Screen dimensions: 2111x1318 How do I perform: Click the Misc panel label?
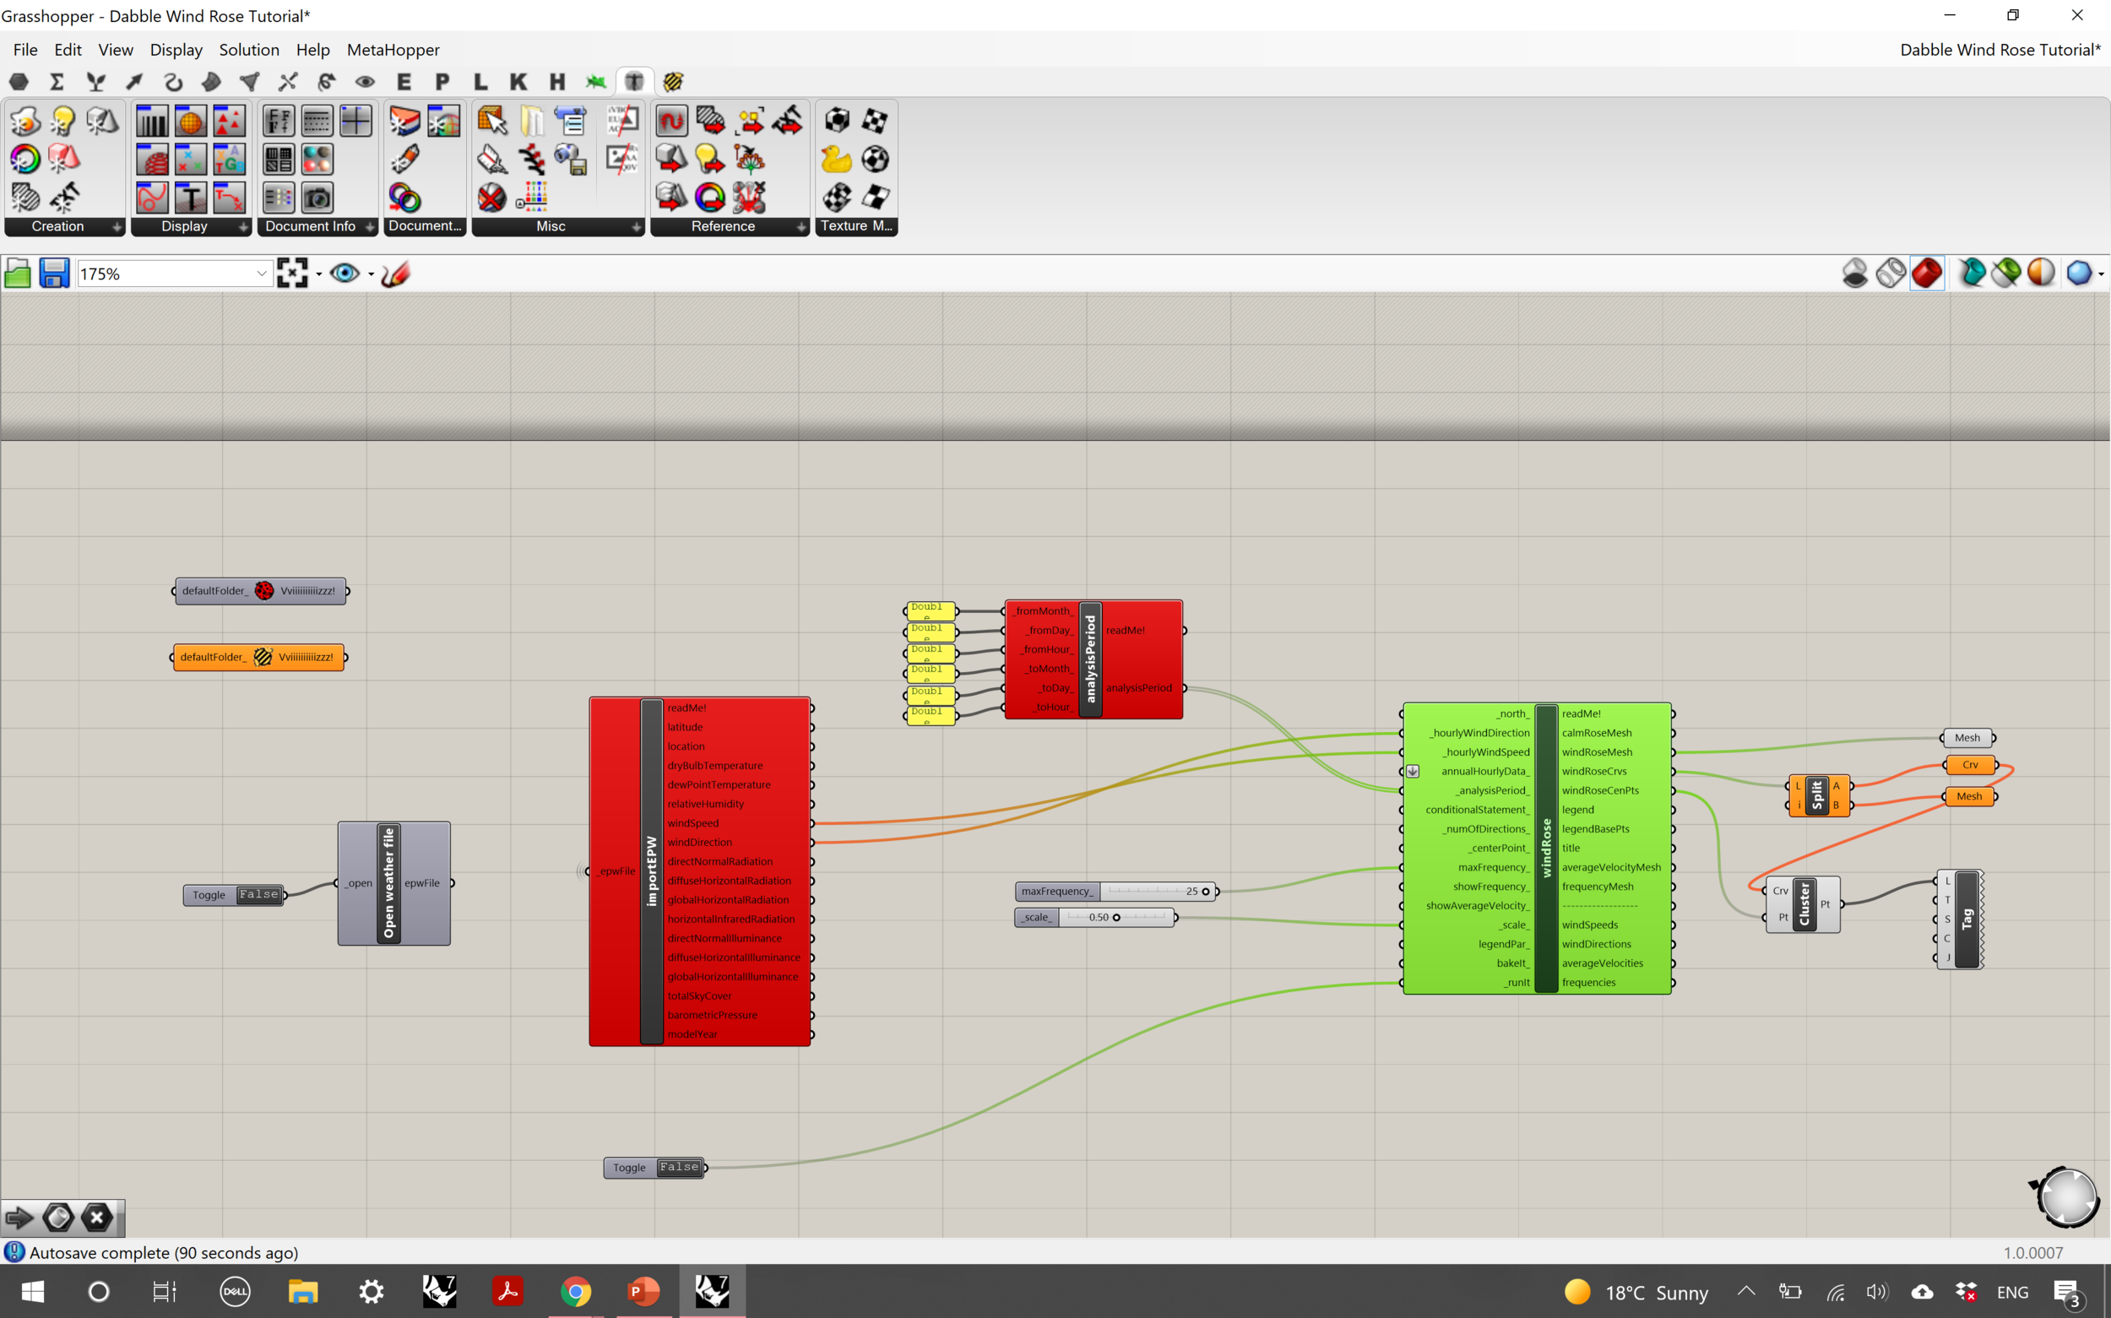550,225
